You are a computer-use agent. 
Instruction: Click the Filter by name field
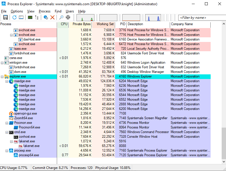tap(202, 18)
